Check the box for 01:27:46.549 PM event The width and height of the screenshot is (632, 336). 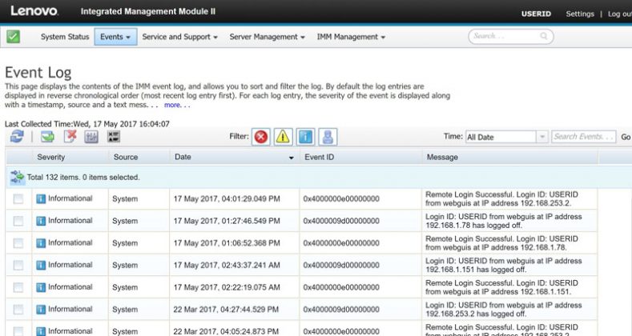pos(18,221)
